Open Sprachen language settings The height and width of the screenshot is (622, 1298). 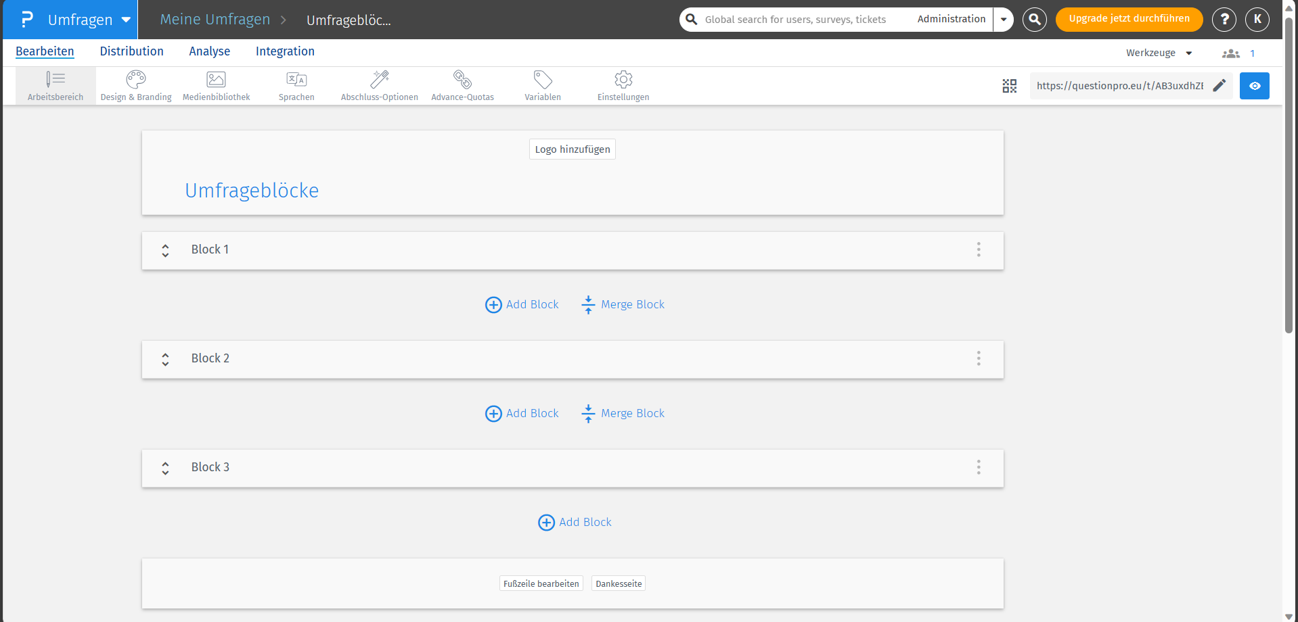click(x=296, y=86)
